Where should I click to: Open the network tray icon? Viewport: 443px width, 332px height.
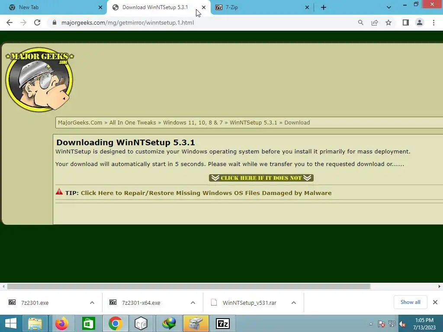coord(392,324)
